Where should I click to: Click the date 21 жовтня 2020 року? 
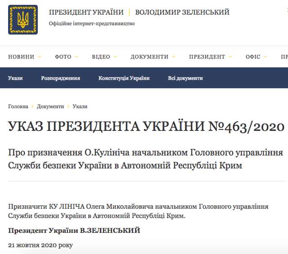click(40, 245)
